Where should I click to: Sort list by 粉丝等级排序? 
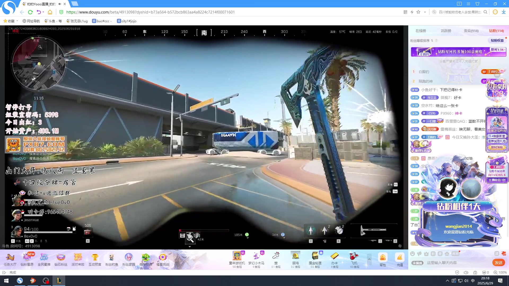pyautogui.click(x=422, y=41)
